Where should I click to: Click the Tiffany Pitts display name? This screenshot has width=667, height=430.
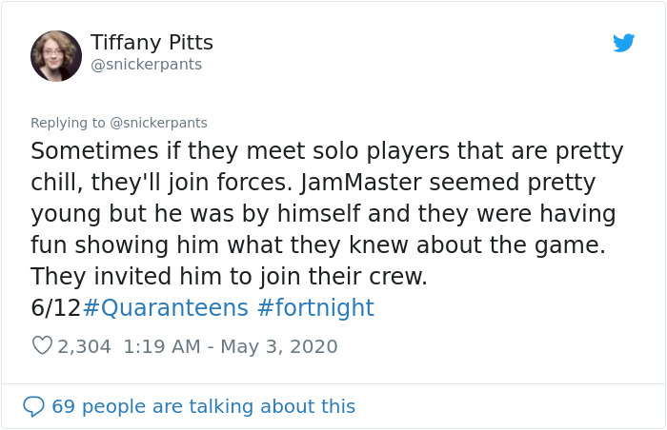tap(152, 43)
